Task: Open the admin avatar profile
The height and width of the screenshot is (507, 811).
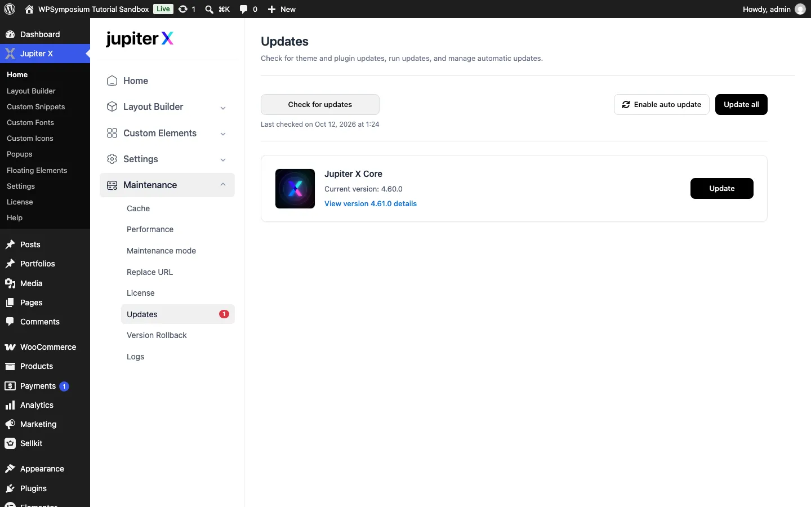Action: pos(800,9)
